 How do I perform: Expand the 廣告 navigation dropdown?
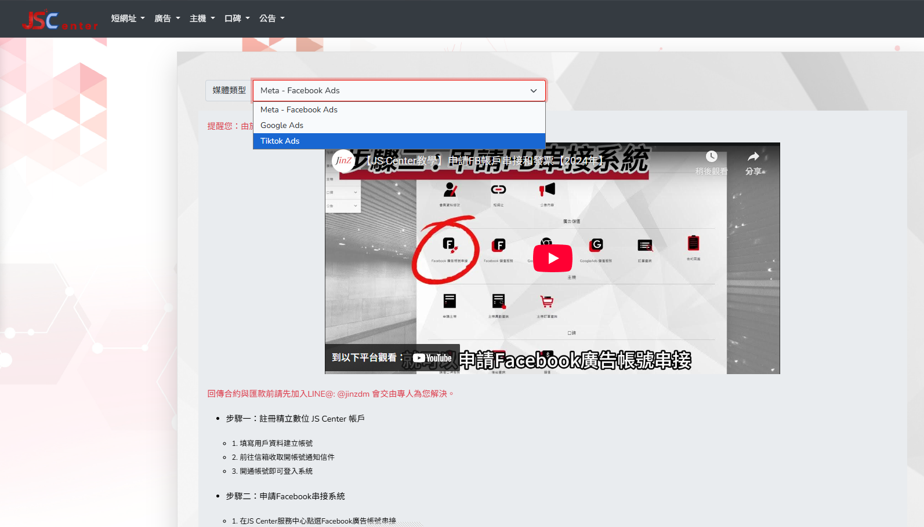click(167, 19)
